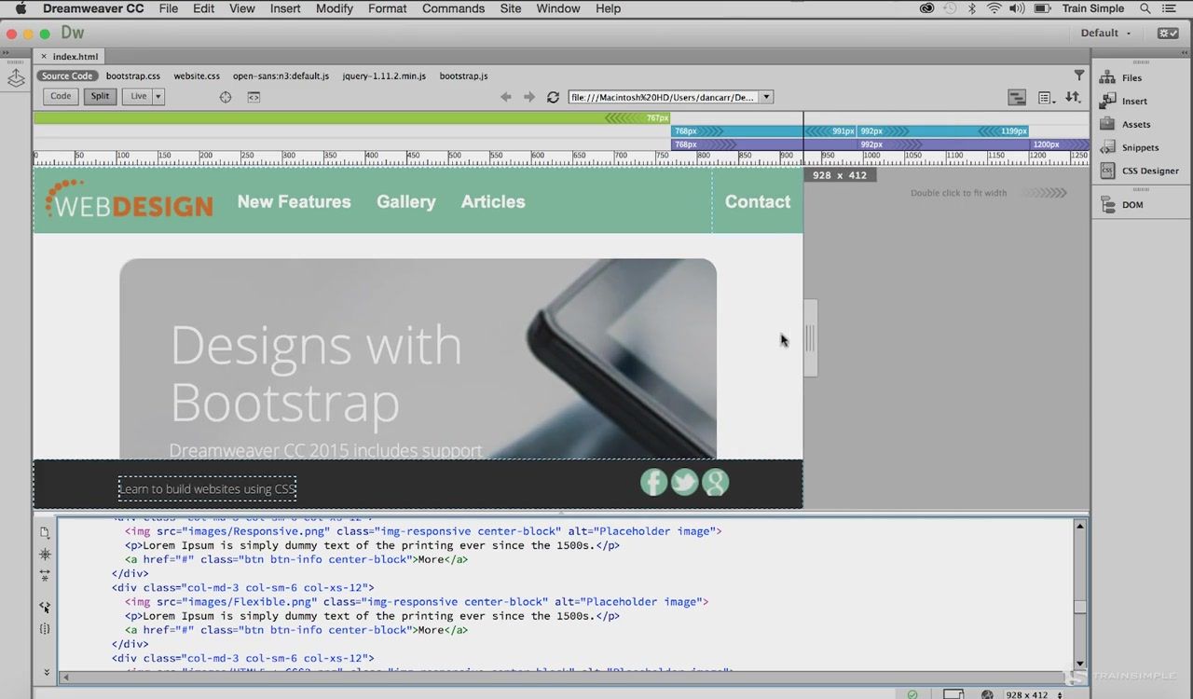The image size is (1193, 699).
Task: Open the Extract panel icon on left edge
Action: pos(16,79)
